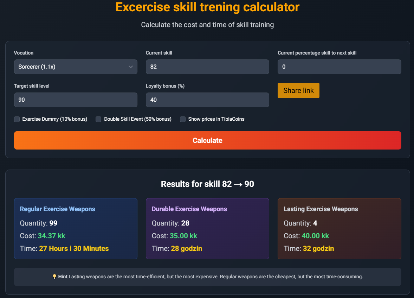Select the Target skill level field
The image size is (414, 298).
[76, 100]
